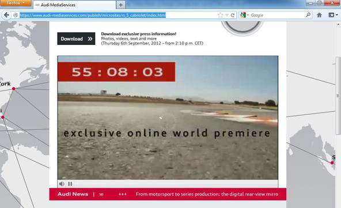The image size is (341, 208).
Task: Mute the video with speaker icon
Action: [x=62, y=184]
